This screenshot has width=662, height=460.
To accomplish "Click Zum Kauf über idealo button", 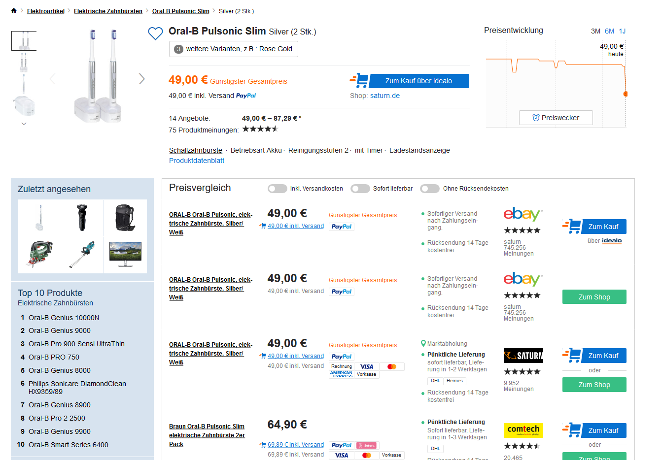I will click(x=418, y=81).
